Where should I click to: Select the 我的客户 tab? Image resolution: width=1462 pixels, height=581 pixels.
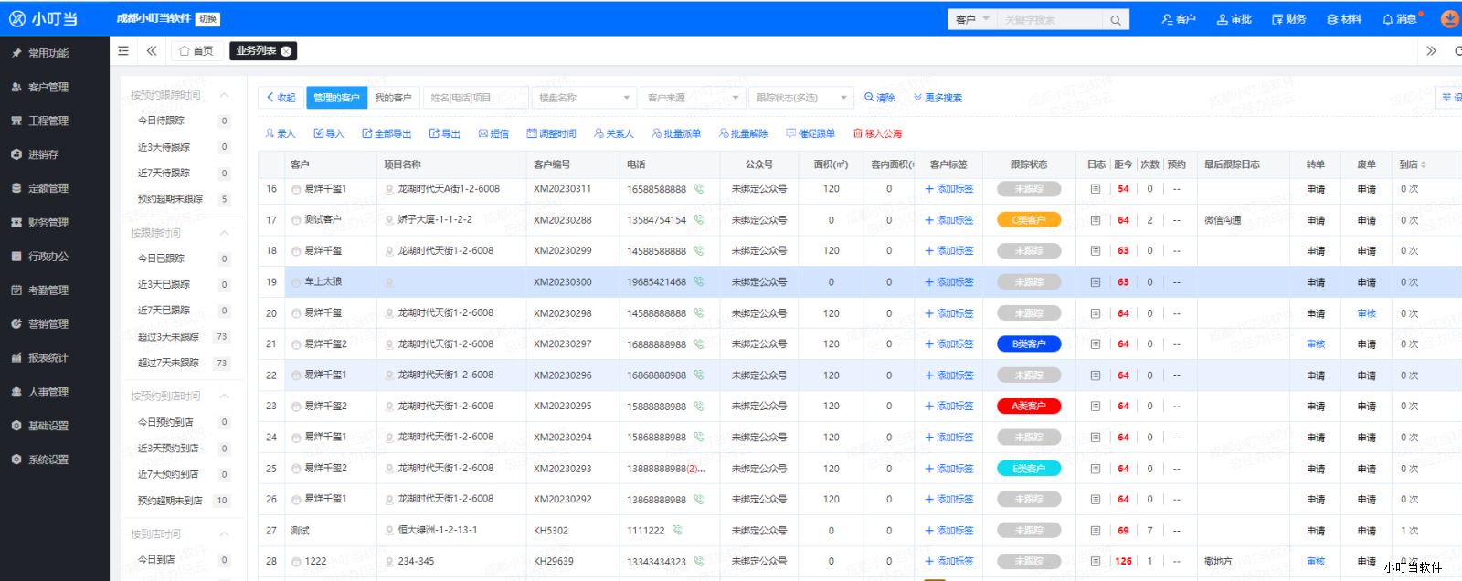click(393, 98)
